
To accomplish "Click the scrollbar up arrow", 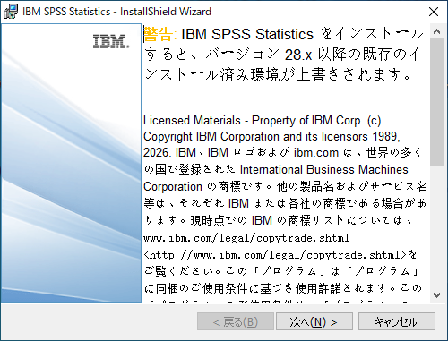I will 436,31.
